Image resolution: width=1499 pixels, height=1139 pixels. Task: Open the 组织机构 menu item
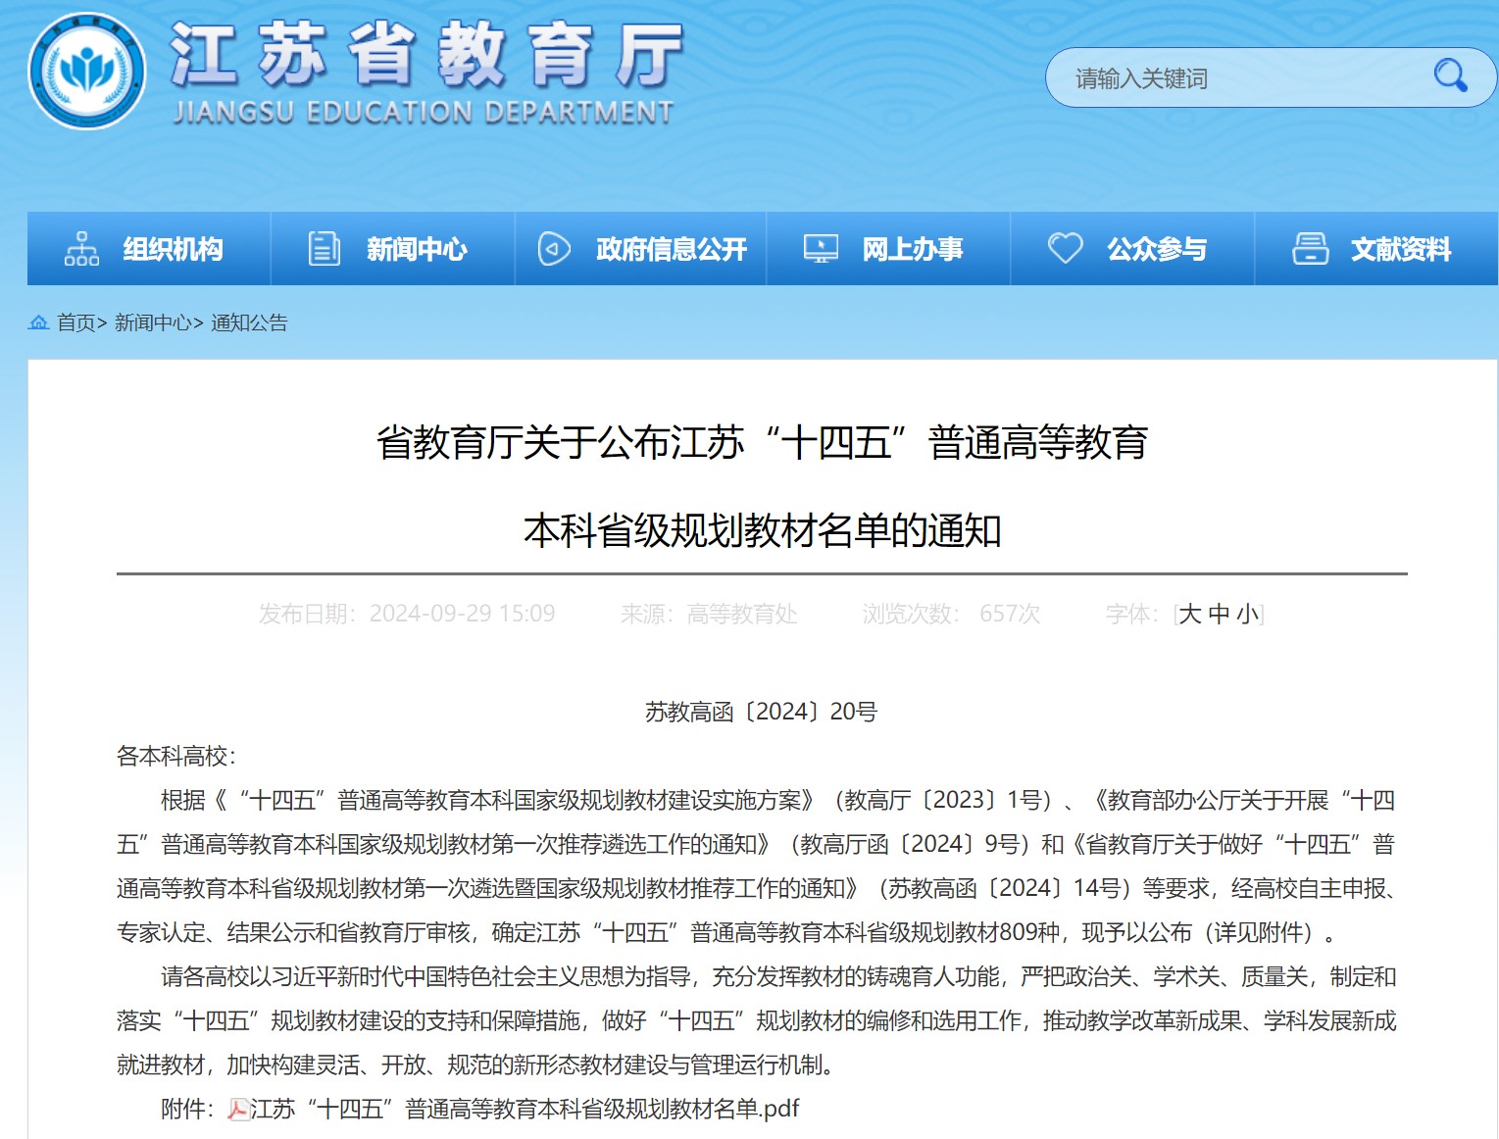point(173,250)
